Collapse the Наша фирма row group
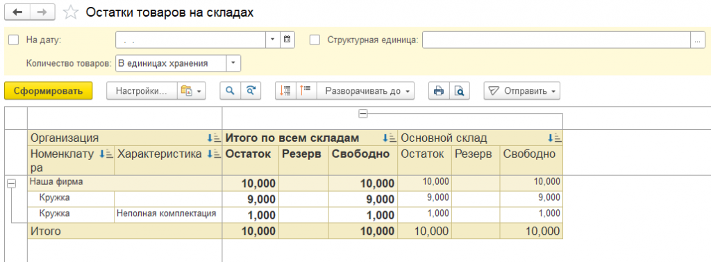 (x=11, y=183)
